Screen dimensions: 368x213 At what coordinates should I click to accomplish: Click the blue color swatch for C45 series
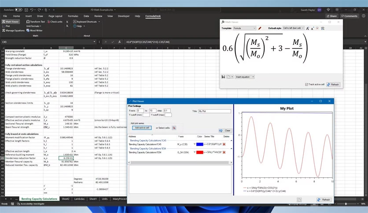coord(199,144)
